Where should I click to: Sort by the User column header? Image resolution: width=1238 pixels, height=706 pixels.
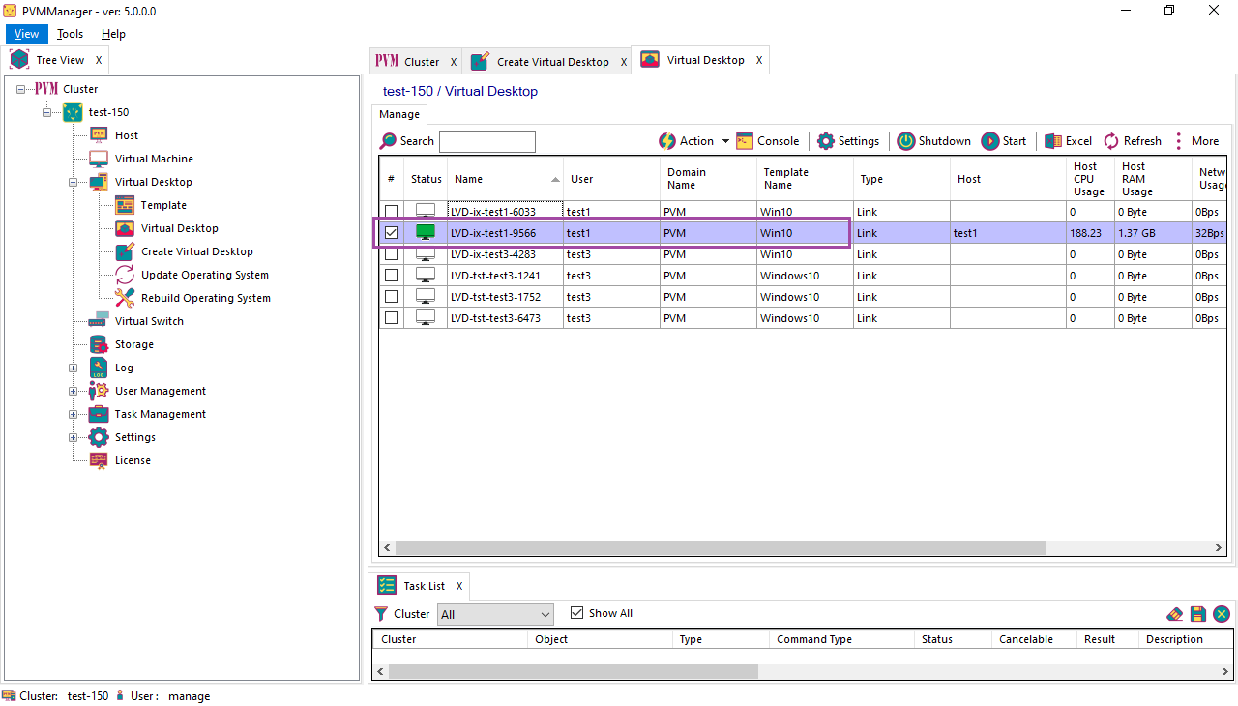[x=612, y=179]
